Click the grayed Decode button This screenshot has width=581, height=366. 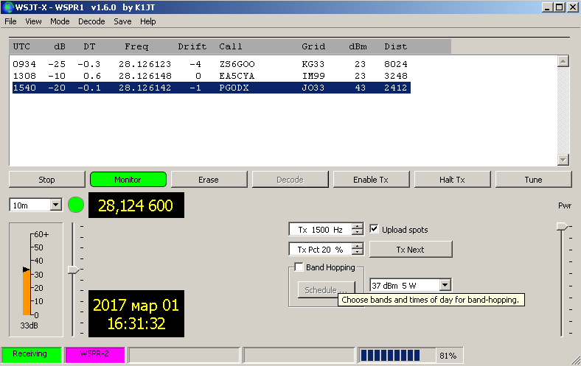coord(290,180)
